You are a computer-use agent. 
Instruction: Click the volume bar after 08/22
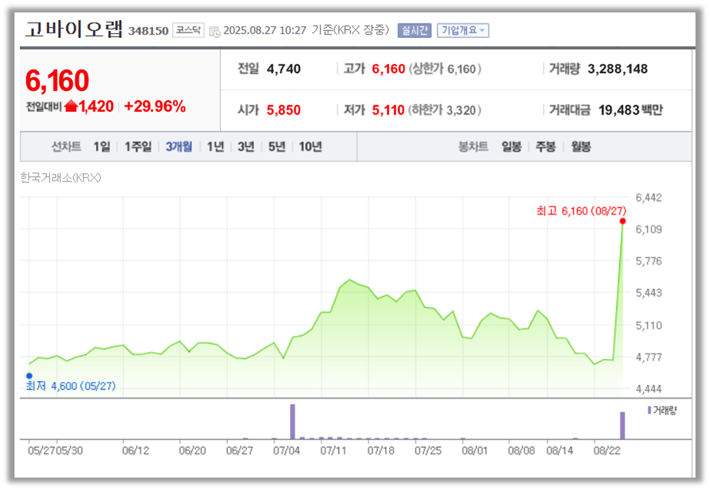[622, 425]
